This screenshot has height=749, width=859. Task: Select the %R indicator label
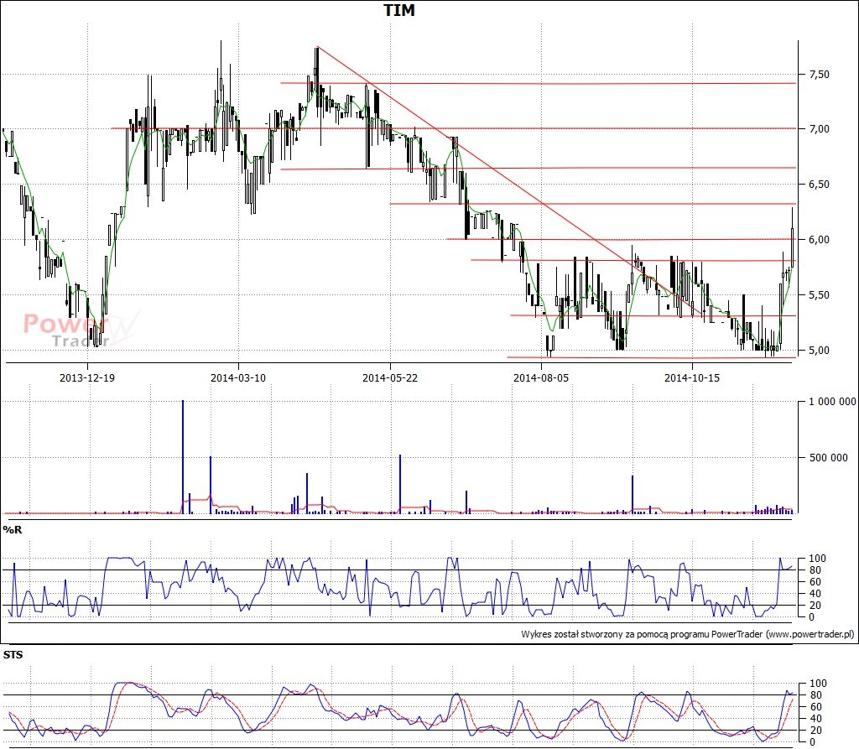click(13, 530)
